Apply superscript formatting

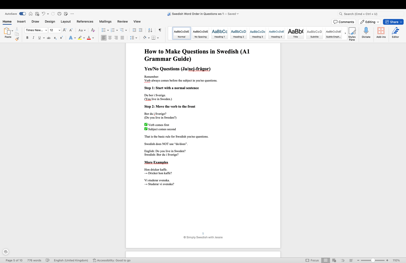click(x=61, y=38)
